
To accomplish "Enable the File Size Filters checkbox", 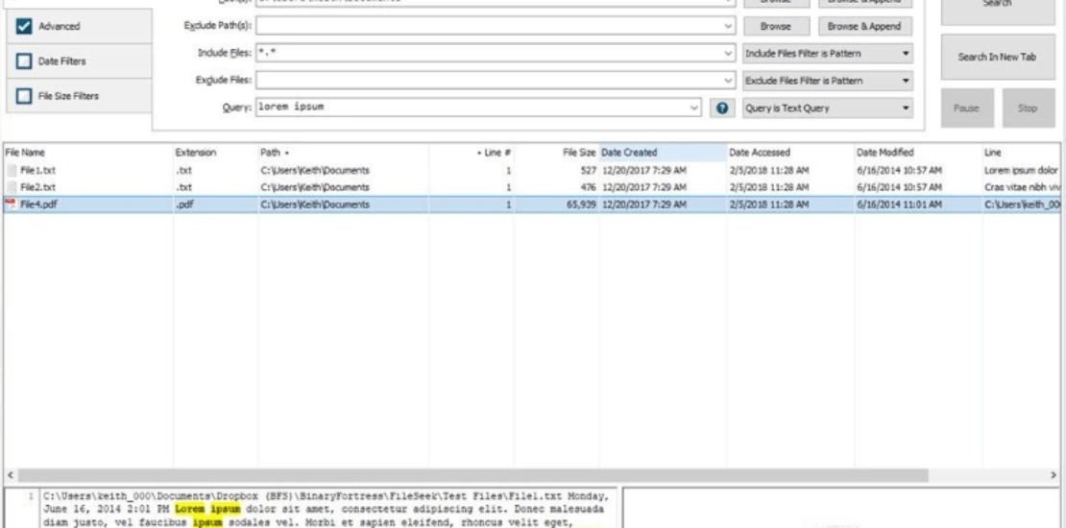I will (24, 96).
